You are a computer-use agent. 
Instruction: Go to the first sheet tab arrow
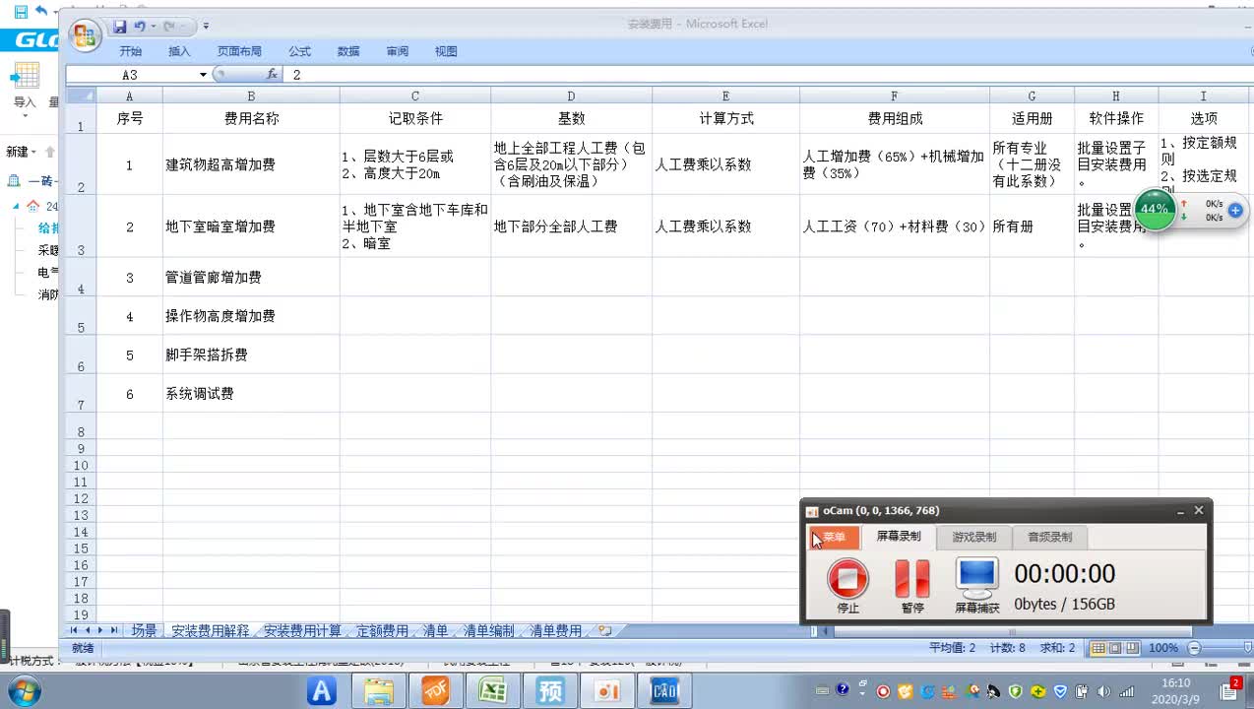tap(74, 630)
